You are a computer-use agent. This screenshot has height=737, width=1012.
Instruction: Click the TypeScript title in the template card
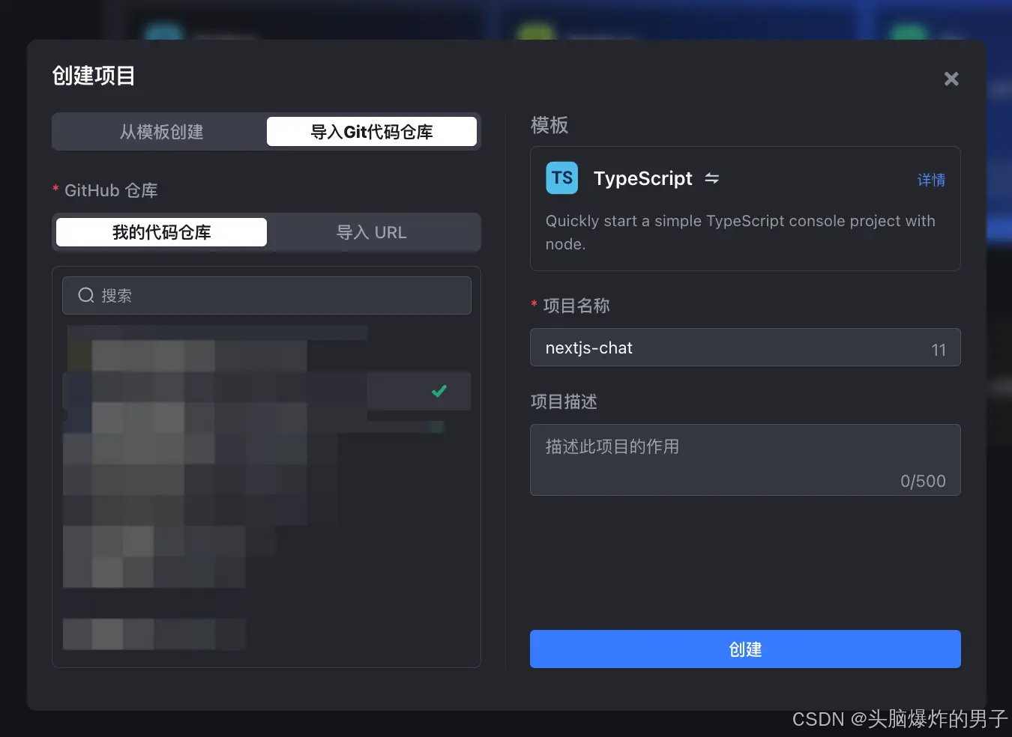pos(642,178)
